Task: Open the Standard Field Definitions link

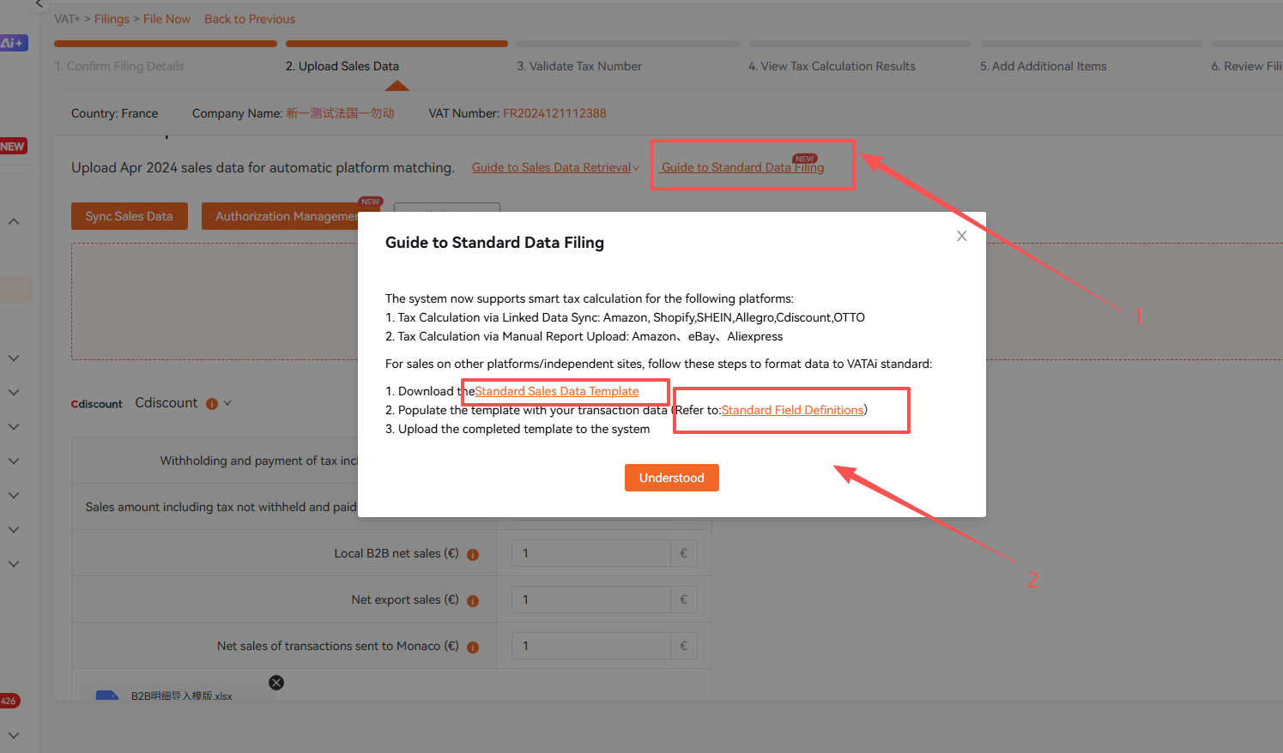Action: click(x=792, y=410)
